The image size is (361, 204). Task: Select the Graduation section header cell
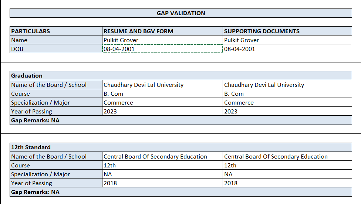click(x=181, y=76)
